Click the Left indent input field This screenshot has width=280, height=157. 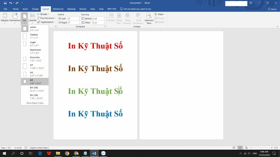tap(73, 18)
